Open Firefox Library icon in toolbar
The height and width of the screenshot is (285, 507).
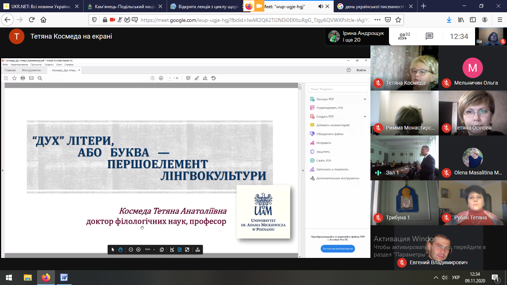tap(461, 20)
